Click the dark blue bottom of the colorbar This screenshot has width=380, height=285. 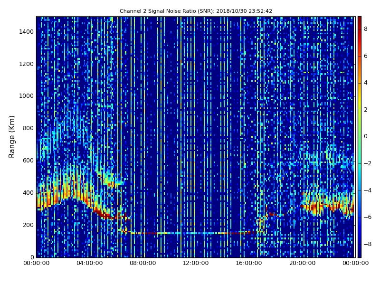click(x=360, y=253)
